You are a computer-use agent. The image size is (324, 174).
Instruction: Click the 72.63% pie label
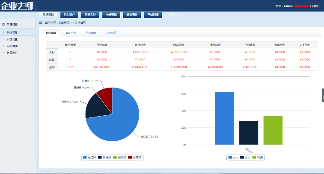pyautogui.click(x=149, y=136)
